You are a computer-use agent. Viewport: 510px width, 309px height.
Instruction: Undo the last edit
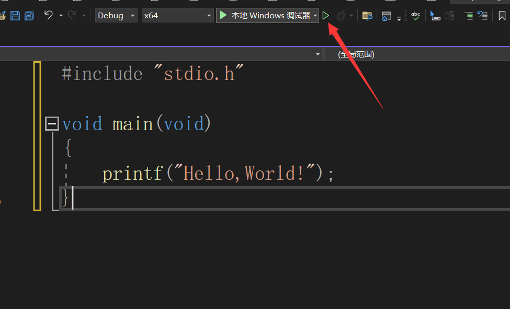49,15
